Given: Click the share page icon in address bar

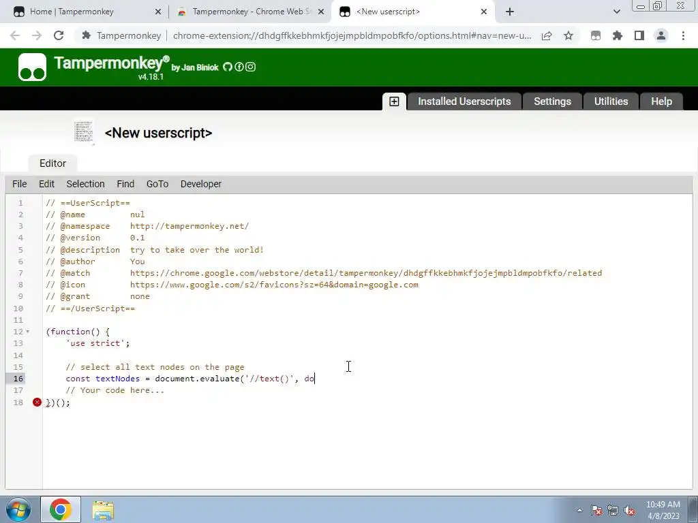Looking at the screenshot, I should pos(547,35).
